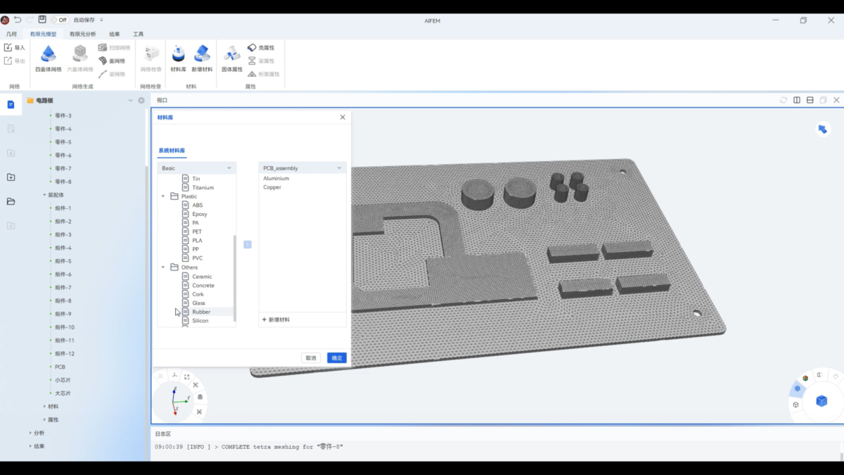Click the 确定 confirm button
The image size is (844, 475).
(x=337, y=358)
